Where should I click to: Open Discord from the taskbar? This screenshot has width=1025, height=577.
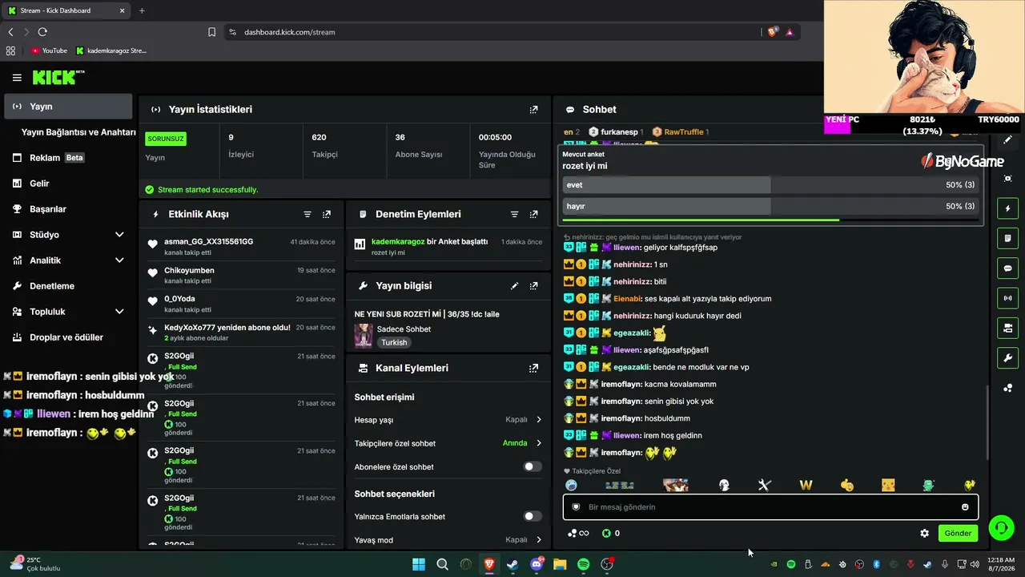[537, 564]
